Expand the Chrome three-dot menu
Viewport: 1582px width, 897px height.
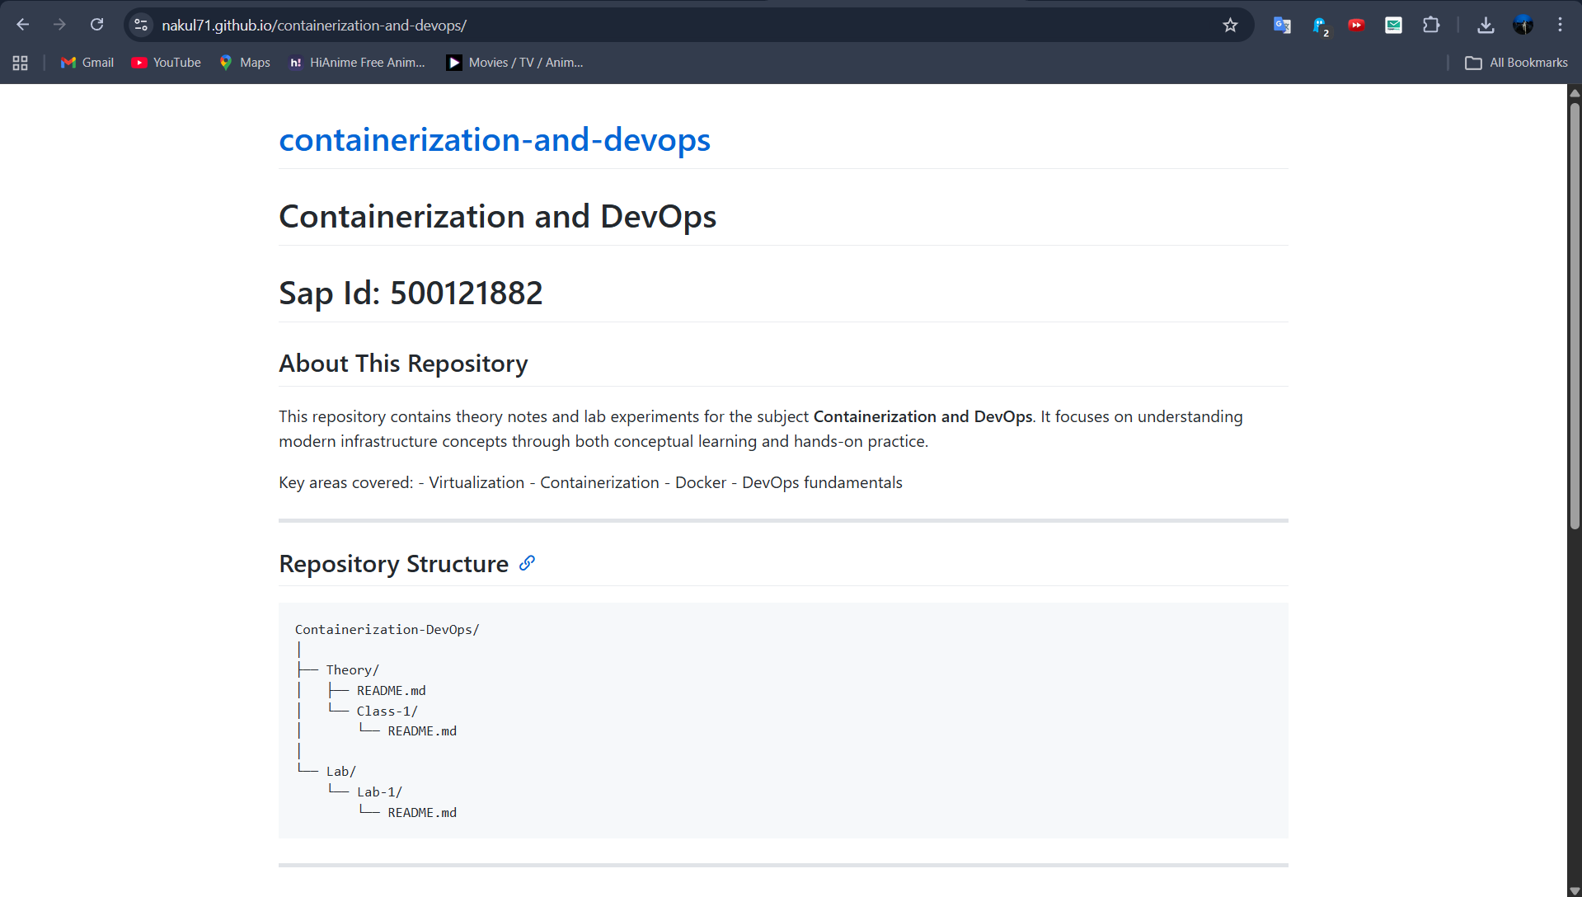(x=1560, y=25)
